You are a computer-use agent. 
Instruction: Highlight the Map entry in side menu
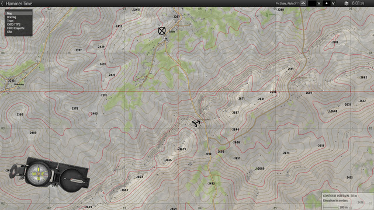(18, 13)
